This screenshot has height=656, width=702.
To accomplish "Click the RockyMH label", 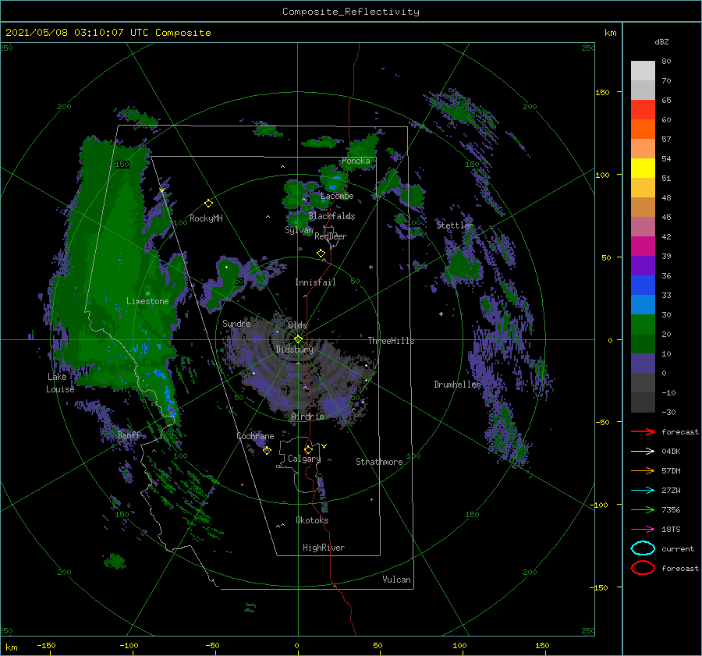I will click(x=206, y=218).
